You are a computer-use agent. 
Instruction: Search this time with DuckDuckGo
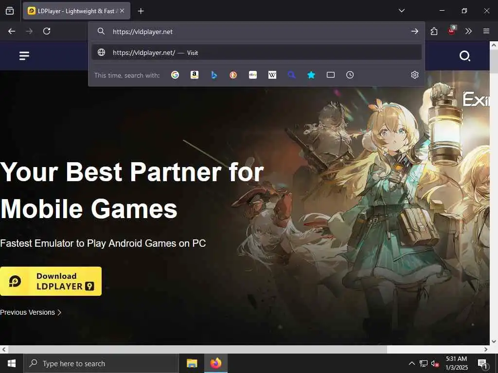(233, 75)
